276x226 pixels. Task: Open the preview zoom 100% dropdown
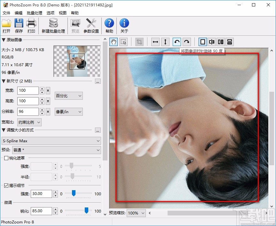click(x=136, y=213)
